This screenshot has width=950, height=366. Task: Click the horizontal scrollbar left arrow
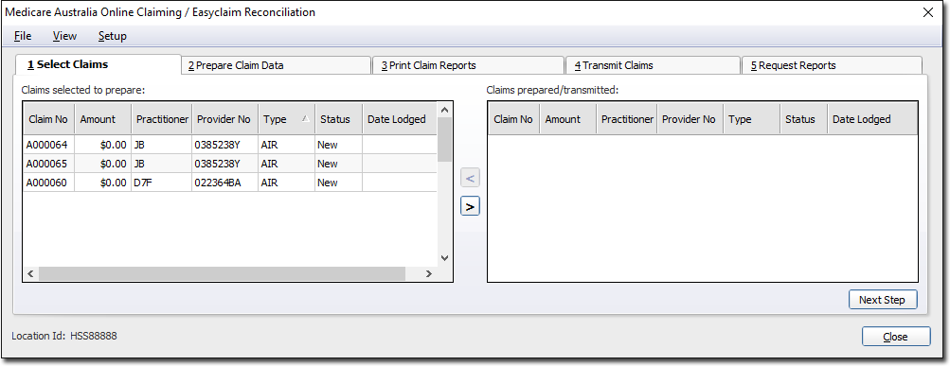tap(30, 273)
